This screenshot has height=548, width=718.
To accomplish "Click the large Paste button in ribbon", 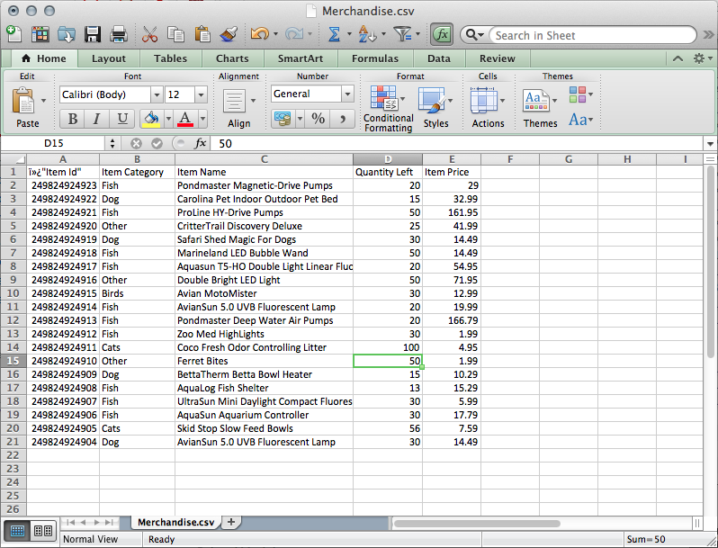I will [x=23, y=101].
